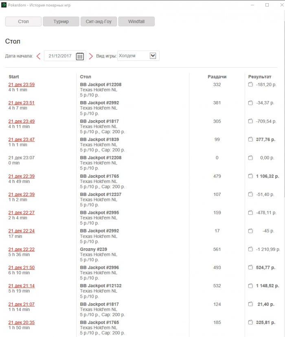Click hand icon beside the 377,76 result

250,139
